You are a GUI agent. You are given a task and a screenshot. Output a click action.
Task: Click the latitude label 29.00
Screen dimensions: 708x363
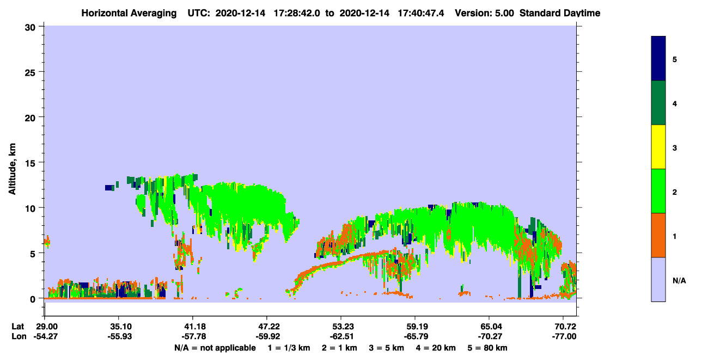click(46, 327)
